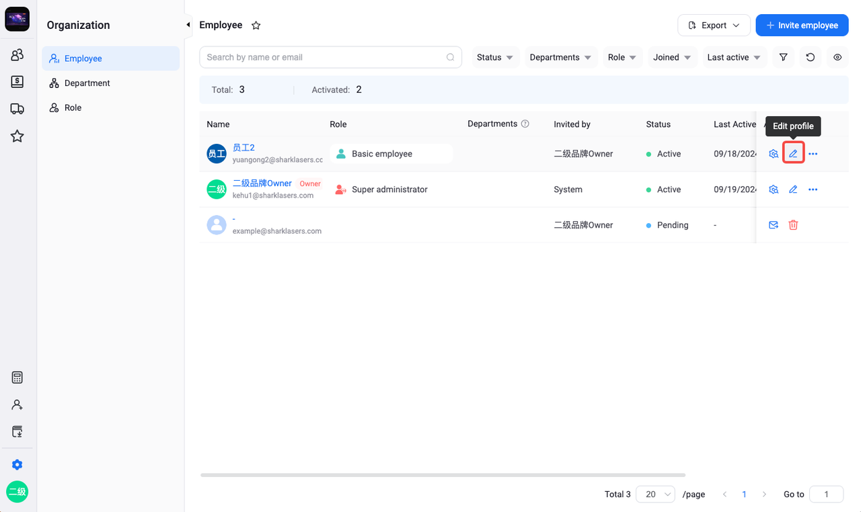Open the customers (two people) sidebar icon
The height and width of the screenshot is (512, 861).
click(17, 55)
